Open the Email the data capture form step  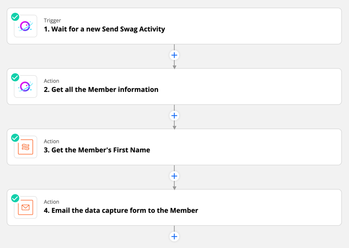click(121, 211)
